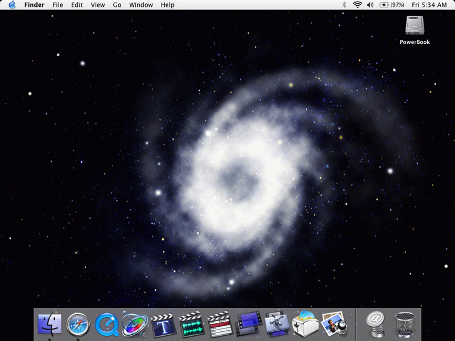This screenshot has height=341, width=455.
Task: Open the File menu
Action: click(x=58, y=5)
